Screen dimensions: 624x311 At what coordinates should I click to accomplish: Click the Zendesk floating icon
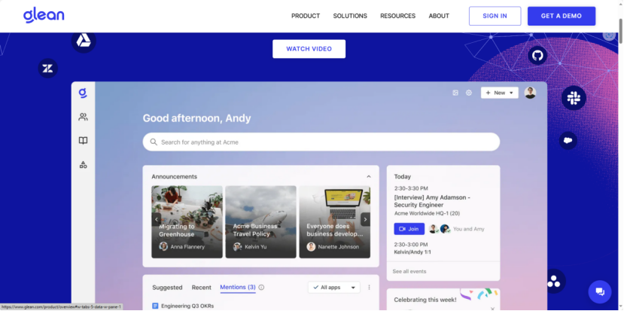coord(47,69)
